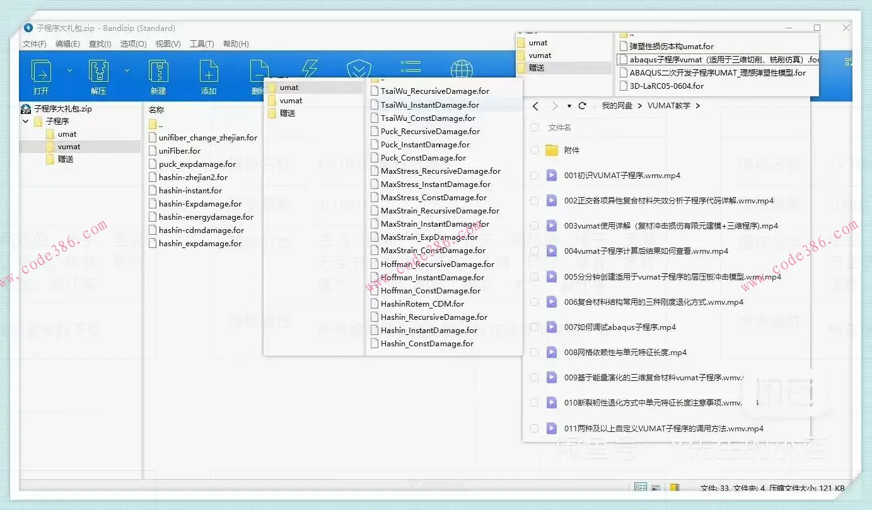Go back in the network disk panel

535,106
